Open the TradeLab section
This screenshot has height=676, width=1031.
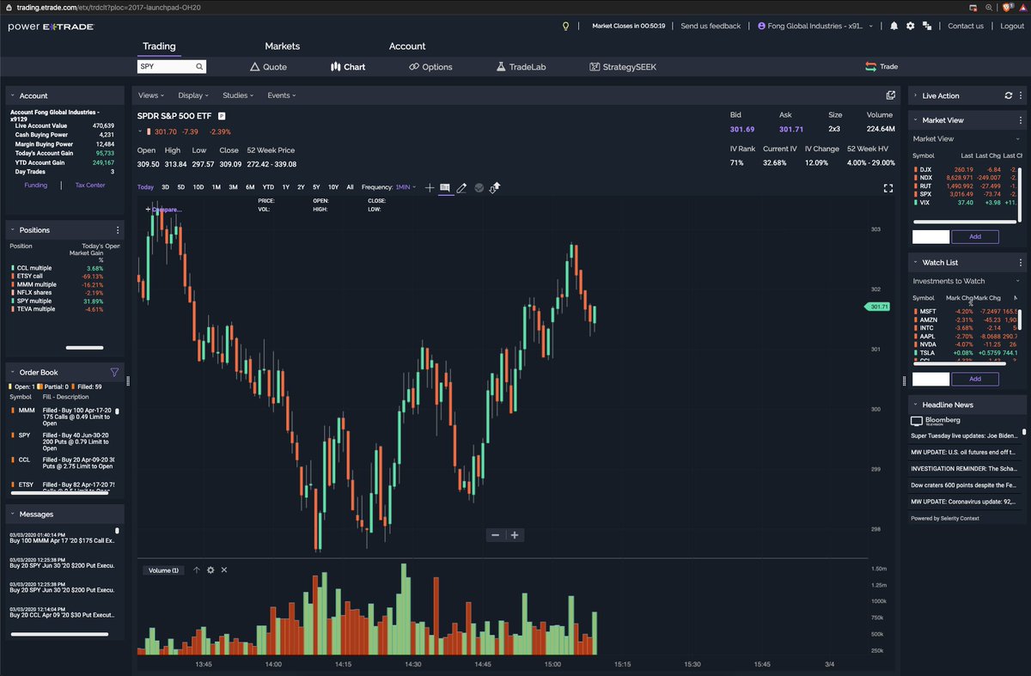[521, 67]
